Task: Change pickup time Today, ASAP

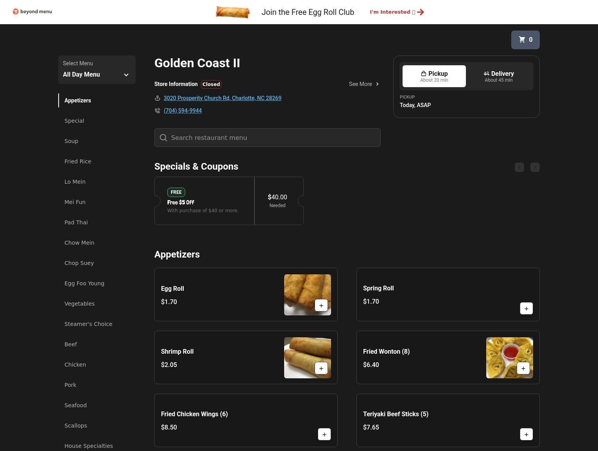Action: [415, 105]
